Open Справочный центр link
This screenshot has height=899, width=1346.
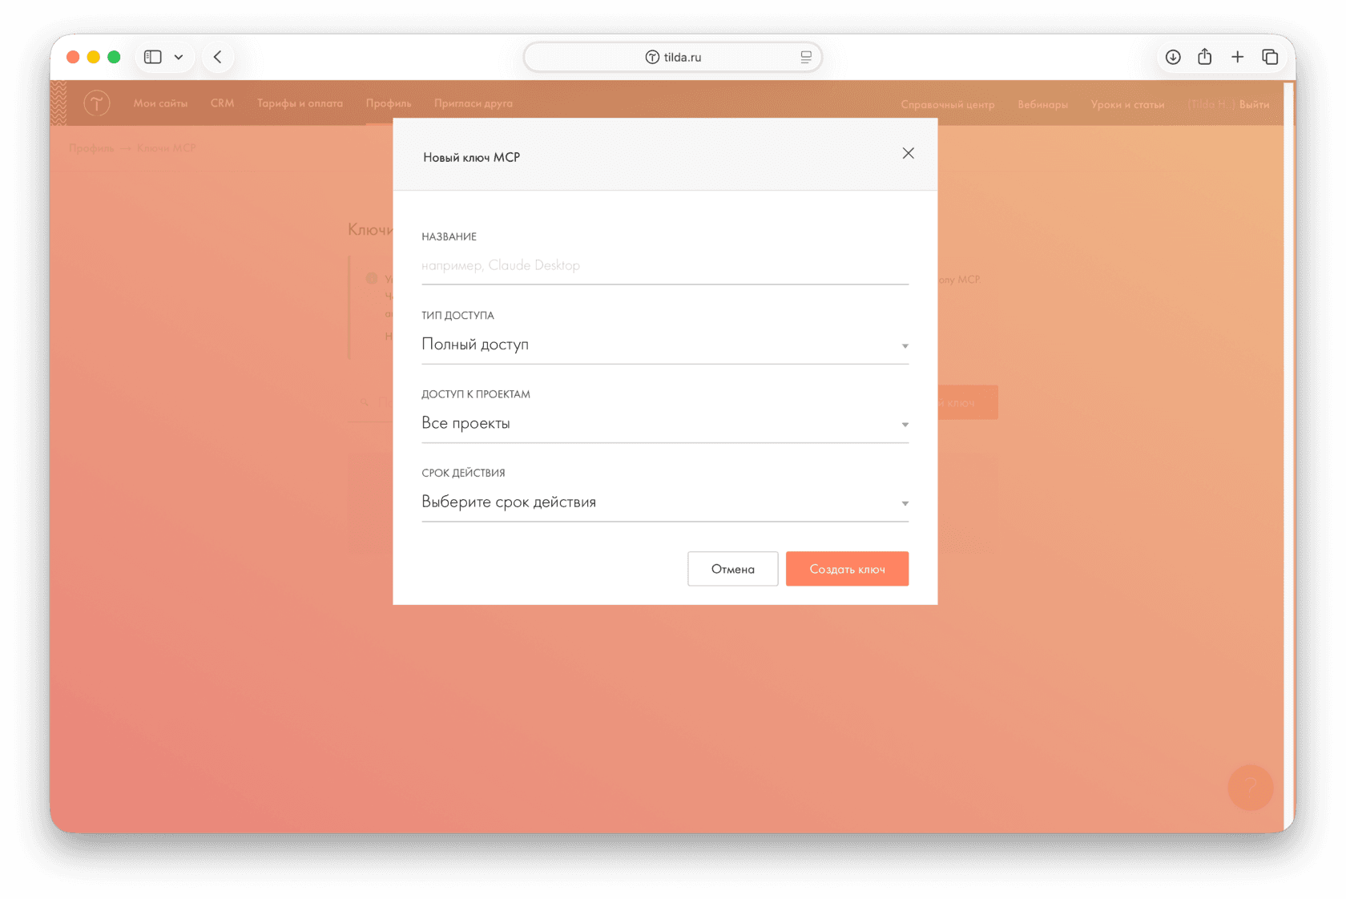pos(948,104)
